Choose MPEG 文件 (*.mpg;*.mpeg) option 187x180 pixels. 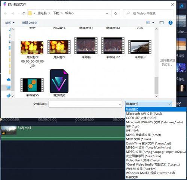(x=156, y=152)
